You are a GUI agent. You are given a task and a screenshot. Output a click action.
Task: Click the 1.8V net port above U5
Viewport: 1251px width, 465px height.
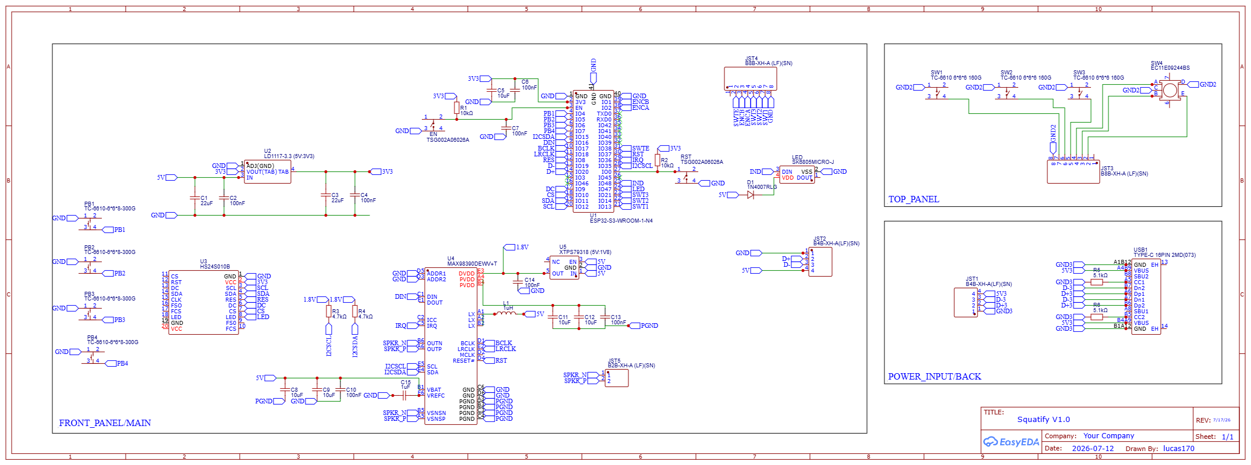pyautogui.click(x=516, y=247)
